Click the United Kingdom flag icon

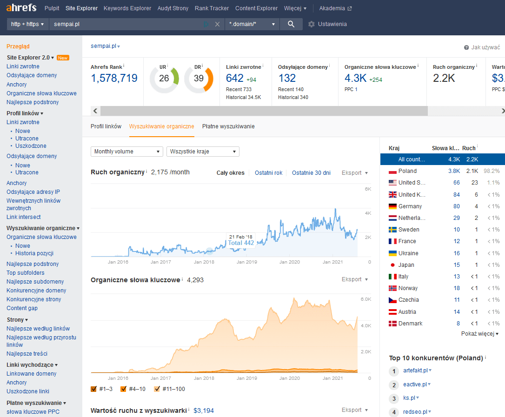[x=392, y=194]
